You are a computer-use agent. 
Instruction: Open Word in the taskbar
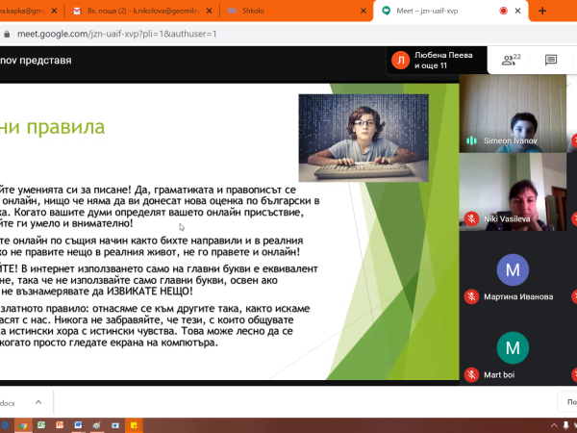(78, 425)
